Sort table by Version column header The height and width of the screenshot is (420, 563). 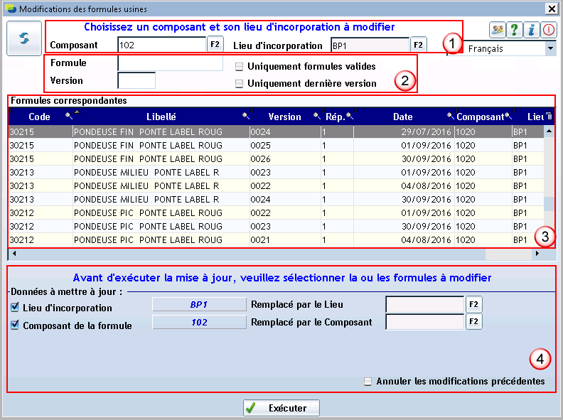point(285,117)
